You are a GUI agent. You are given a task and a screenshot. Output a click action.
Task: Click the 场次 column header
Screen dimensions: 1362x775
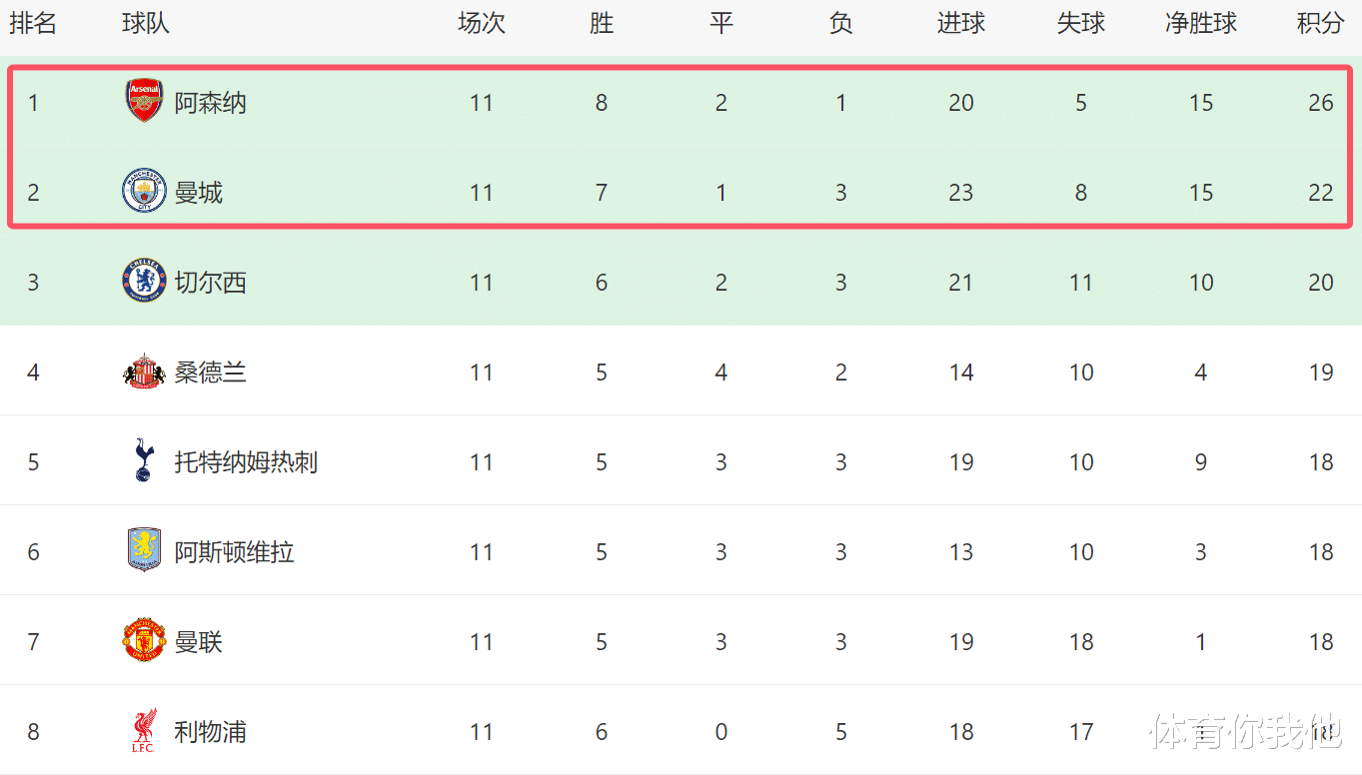pyautogui.click(x=481, y=24)
